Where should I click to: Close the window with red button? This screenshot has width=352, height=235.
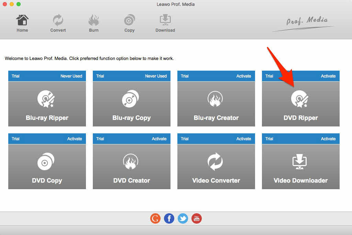(5, 4)
